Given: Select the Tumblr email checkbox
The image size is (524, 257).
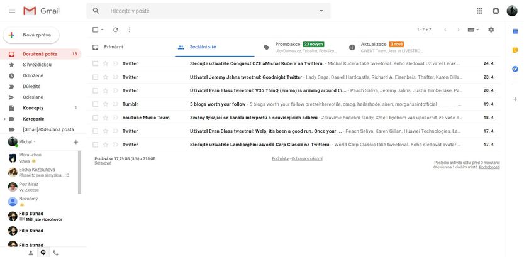Looking at the screenshot, I should coord(95,104).
